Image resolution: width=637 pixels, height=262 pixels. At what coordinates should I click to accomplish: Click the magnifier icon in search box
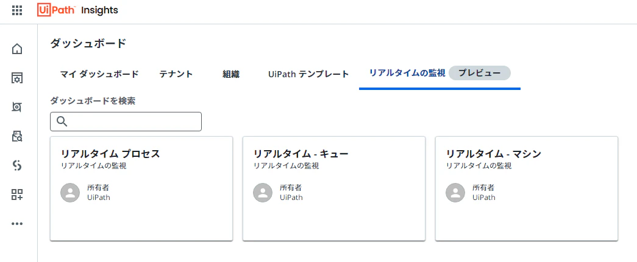(62, 122)
